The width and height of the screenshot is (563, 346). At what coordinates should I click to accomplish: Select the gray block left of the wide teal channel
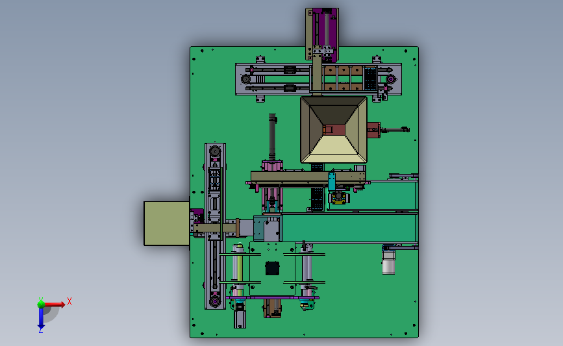(x=272, y=231)
